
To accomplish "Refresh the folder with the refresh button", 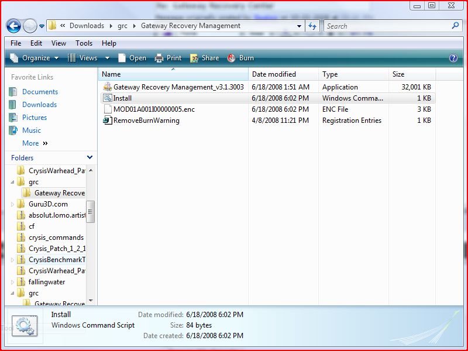I will [312, 26].
